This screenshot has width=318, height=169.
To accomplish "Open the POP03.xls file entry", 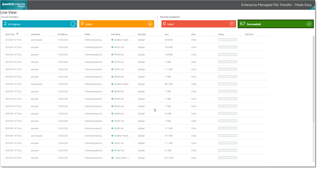I will [119, 54].
